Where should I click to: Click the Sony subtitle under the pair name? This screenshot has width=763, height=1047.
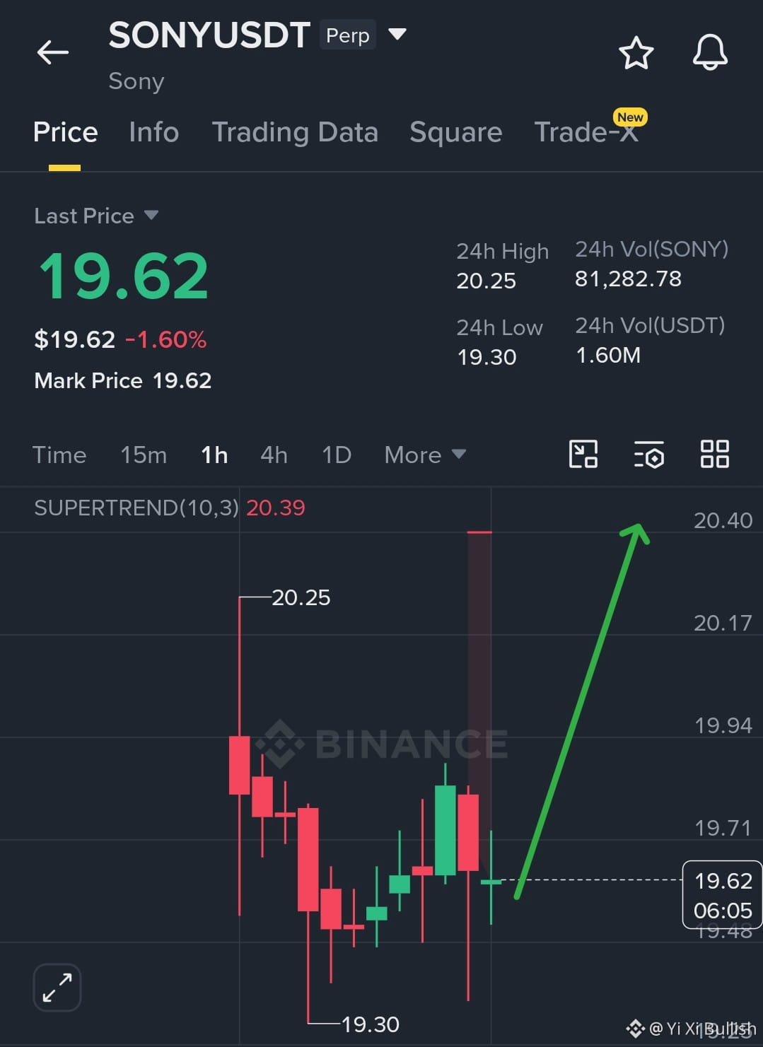(x=136, y=81)
